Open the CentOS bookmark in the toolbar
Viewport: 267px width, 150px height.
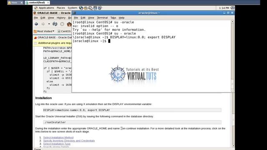tap(64, 31)
